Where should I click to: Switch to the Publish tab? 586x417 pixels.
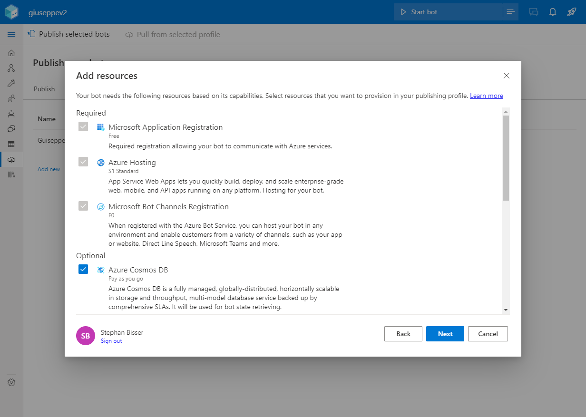click(44, 89)
